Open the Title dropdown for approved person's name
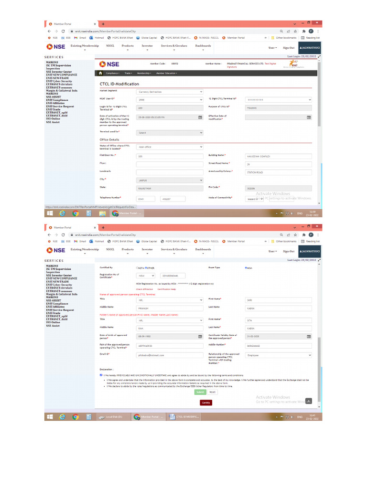Viewport: 367px width, 489px height. click(x=170, y=300)
